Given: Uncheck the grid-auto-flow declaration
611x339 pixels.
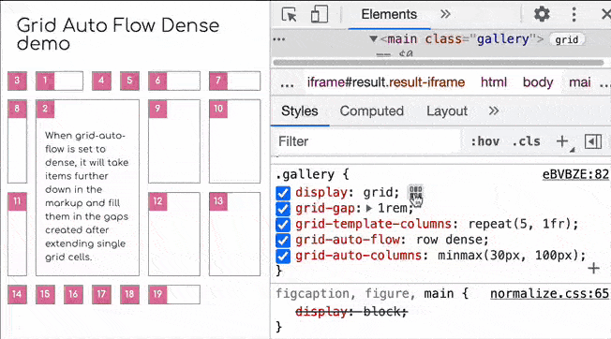Looking at the screenshot, I should pos(283,240).
